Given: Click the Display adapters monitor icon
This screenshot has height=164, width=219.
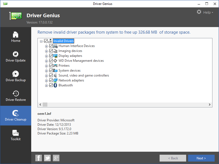Looking at the screenshot, I should coord(55,56).
